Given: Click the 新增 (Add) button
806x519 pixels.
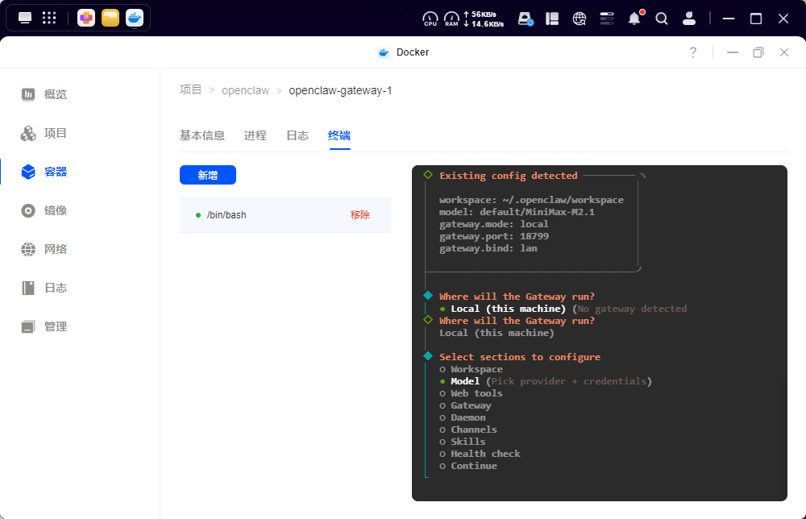Looking at the screenshot, I should pos(208,175).
